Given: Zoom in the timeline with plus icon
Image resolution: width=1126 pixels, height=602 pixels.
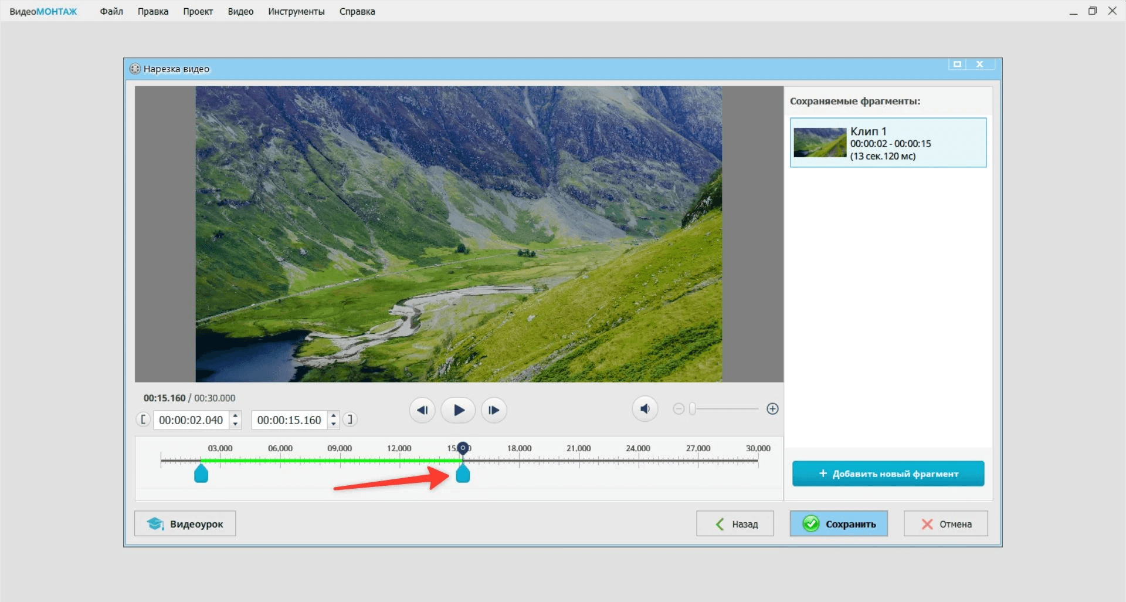Looking at the screenshot, I should tap(772, 409).
